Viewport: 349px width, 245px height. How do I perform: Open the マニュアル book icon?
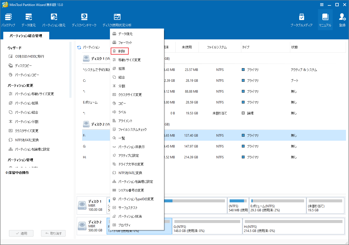pyautogui.click(x=325, y=17)
